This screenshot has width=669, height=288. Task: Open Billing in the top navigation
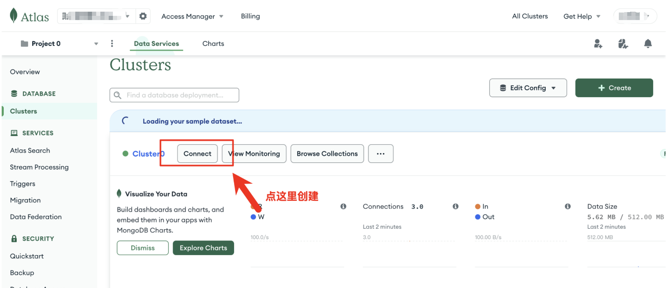(x=250, y=16)
